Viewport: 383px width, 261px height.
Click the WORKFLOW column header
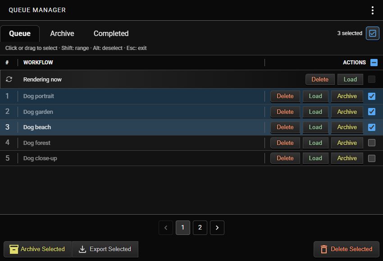(x=38, y=63)
